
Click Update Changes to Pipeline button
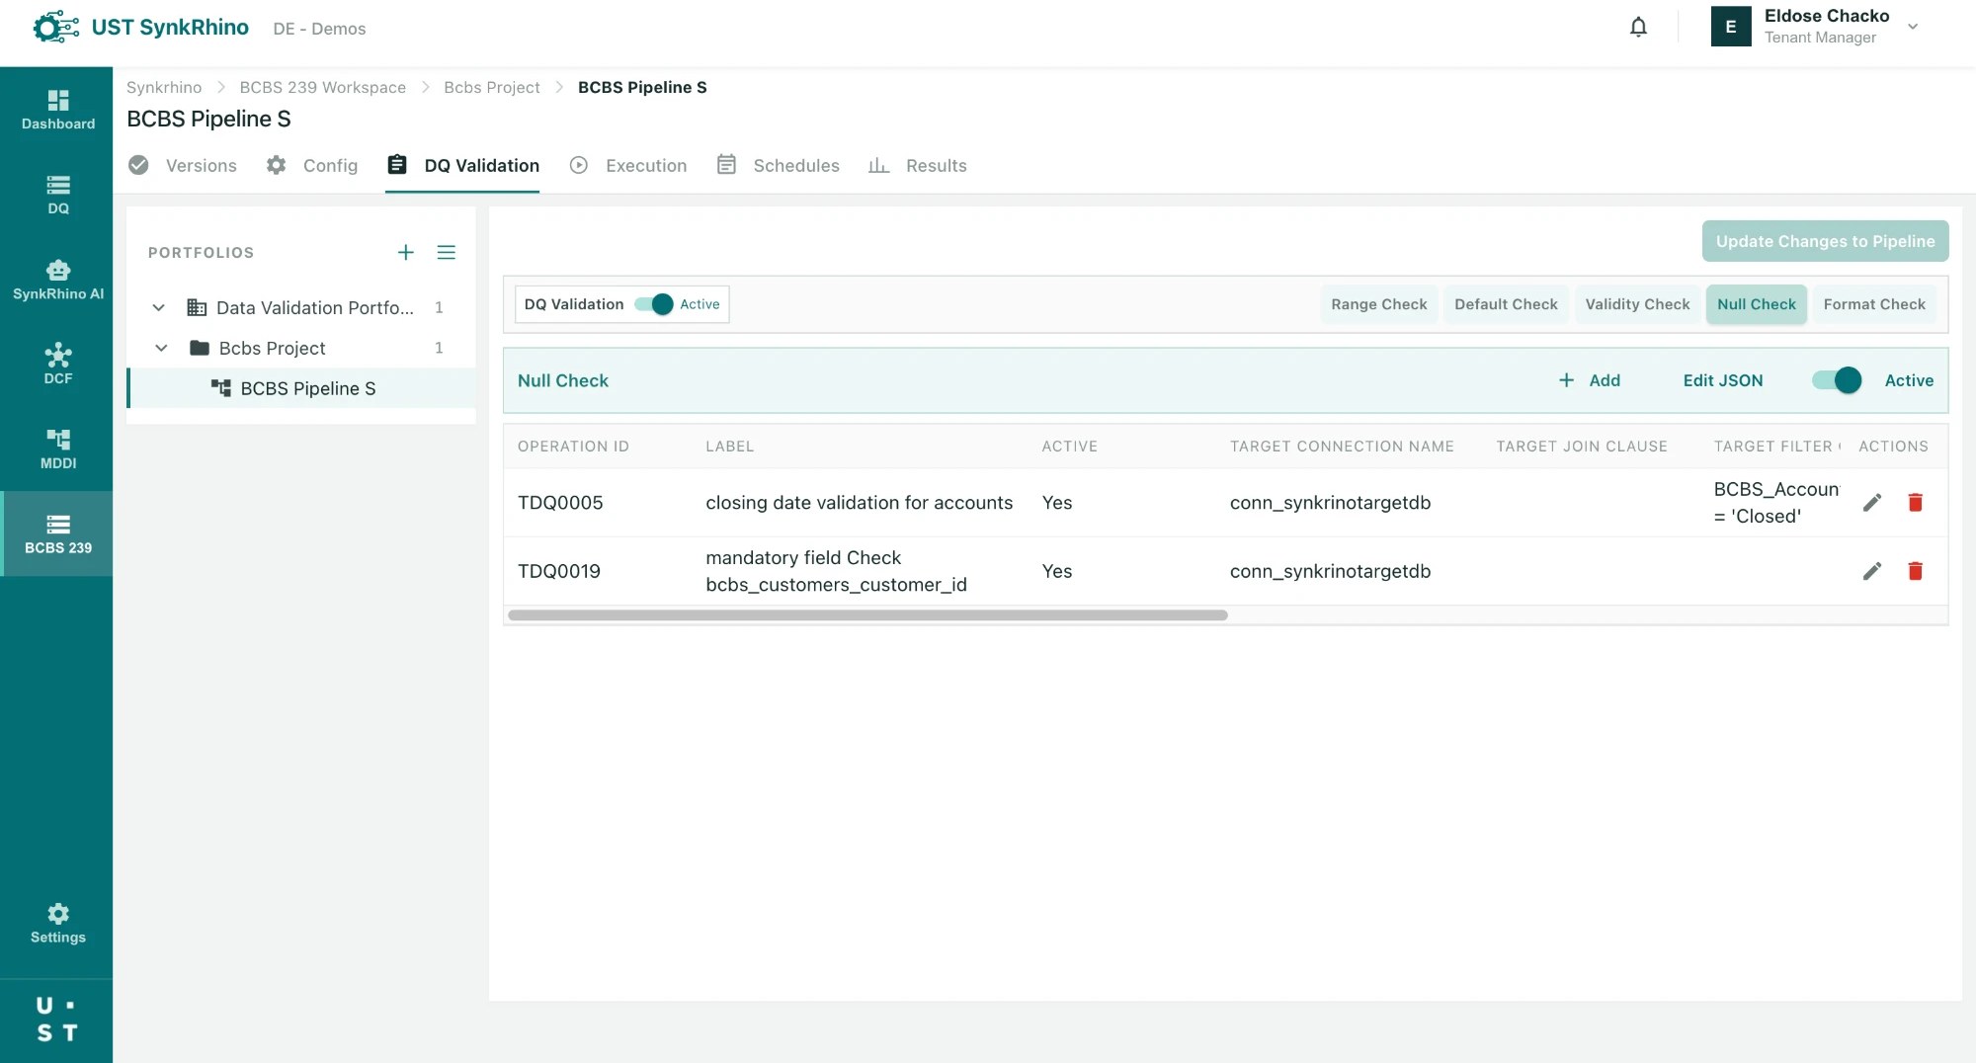coord(1825,241)
